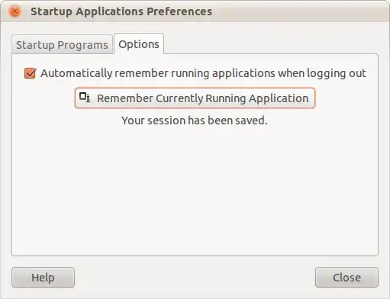Click the Close button at bottom right
Image resolution: width=390 pixels, height=299 pixels.
click(346, 278)
